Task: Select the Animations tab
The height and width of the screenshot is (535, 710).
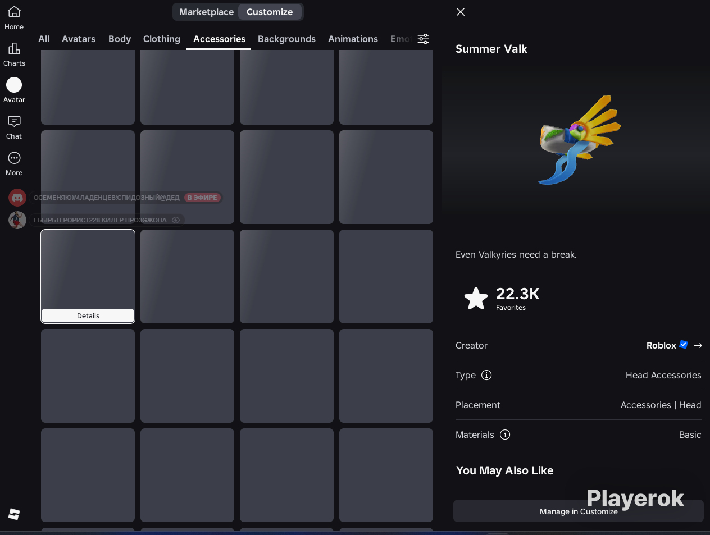Action: pyautogui.click(x=353, y=39)
